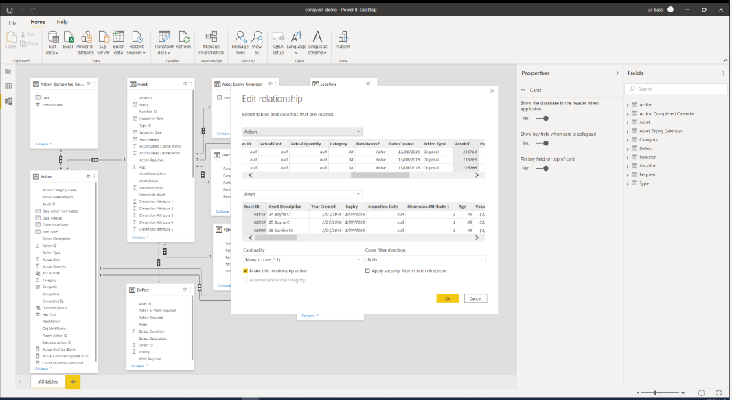Click OK in Edit relationship dialog
Image resolution: width=732 pixels, height=400 pixels.
click(447, 298)
